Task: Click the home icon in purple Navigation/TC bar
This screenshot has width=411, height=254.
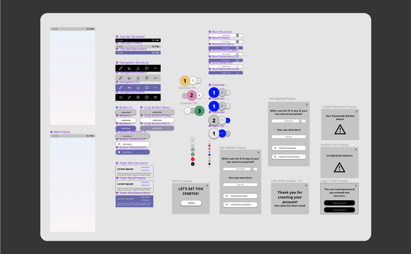Action: (138, 88)
